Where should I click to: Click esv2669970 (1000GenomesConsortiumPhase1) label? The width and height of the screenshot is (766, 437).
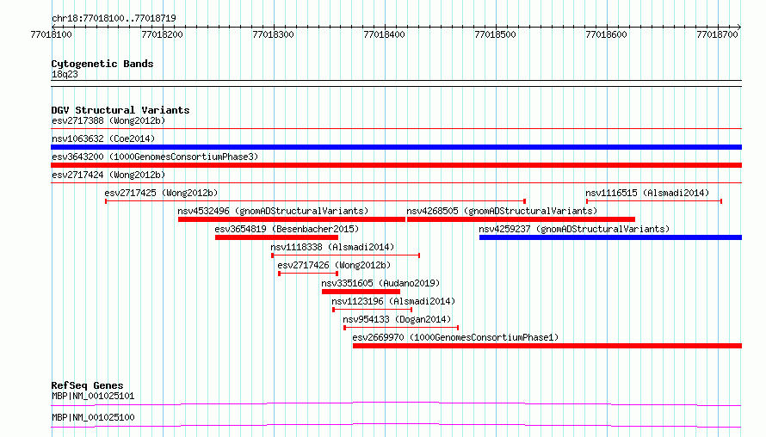pyautogui.click(x=455, y=337)
